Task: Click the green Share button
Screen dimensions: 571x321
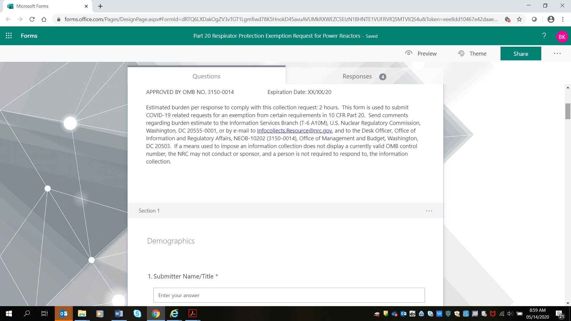Action: (521, 53)
